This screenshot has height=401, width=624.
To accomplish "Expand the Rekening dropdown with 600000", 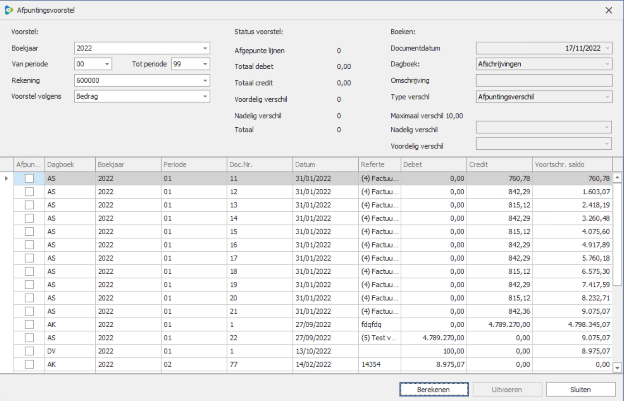I will 205,81.
